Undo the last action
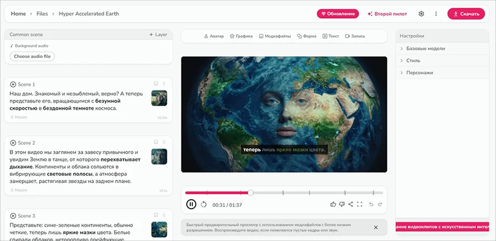This screenshot has height=241, width=496. point(371,204)
